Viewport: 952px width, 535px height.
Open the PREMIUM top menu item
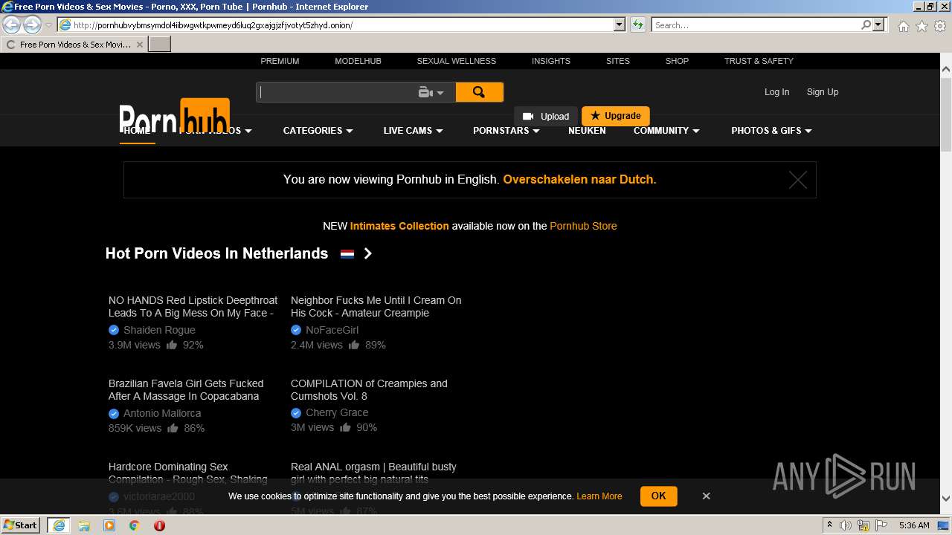click(x=280, y=61)
